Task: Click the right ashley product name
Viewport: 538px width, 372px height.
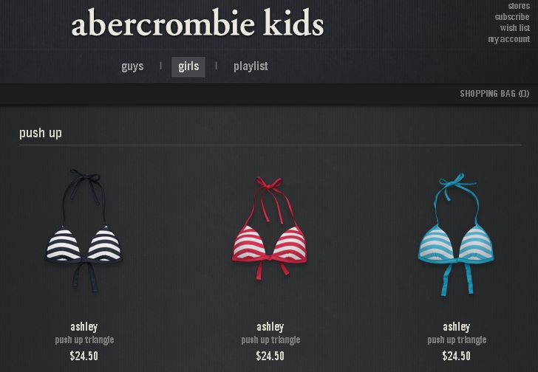Action: tap(457, 327)
